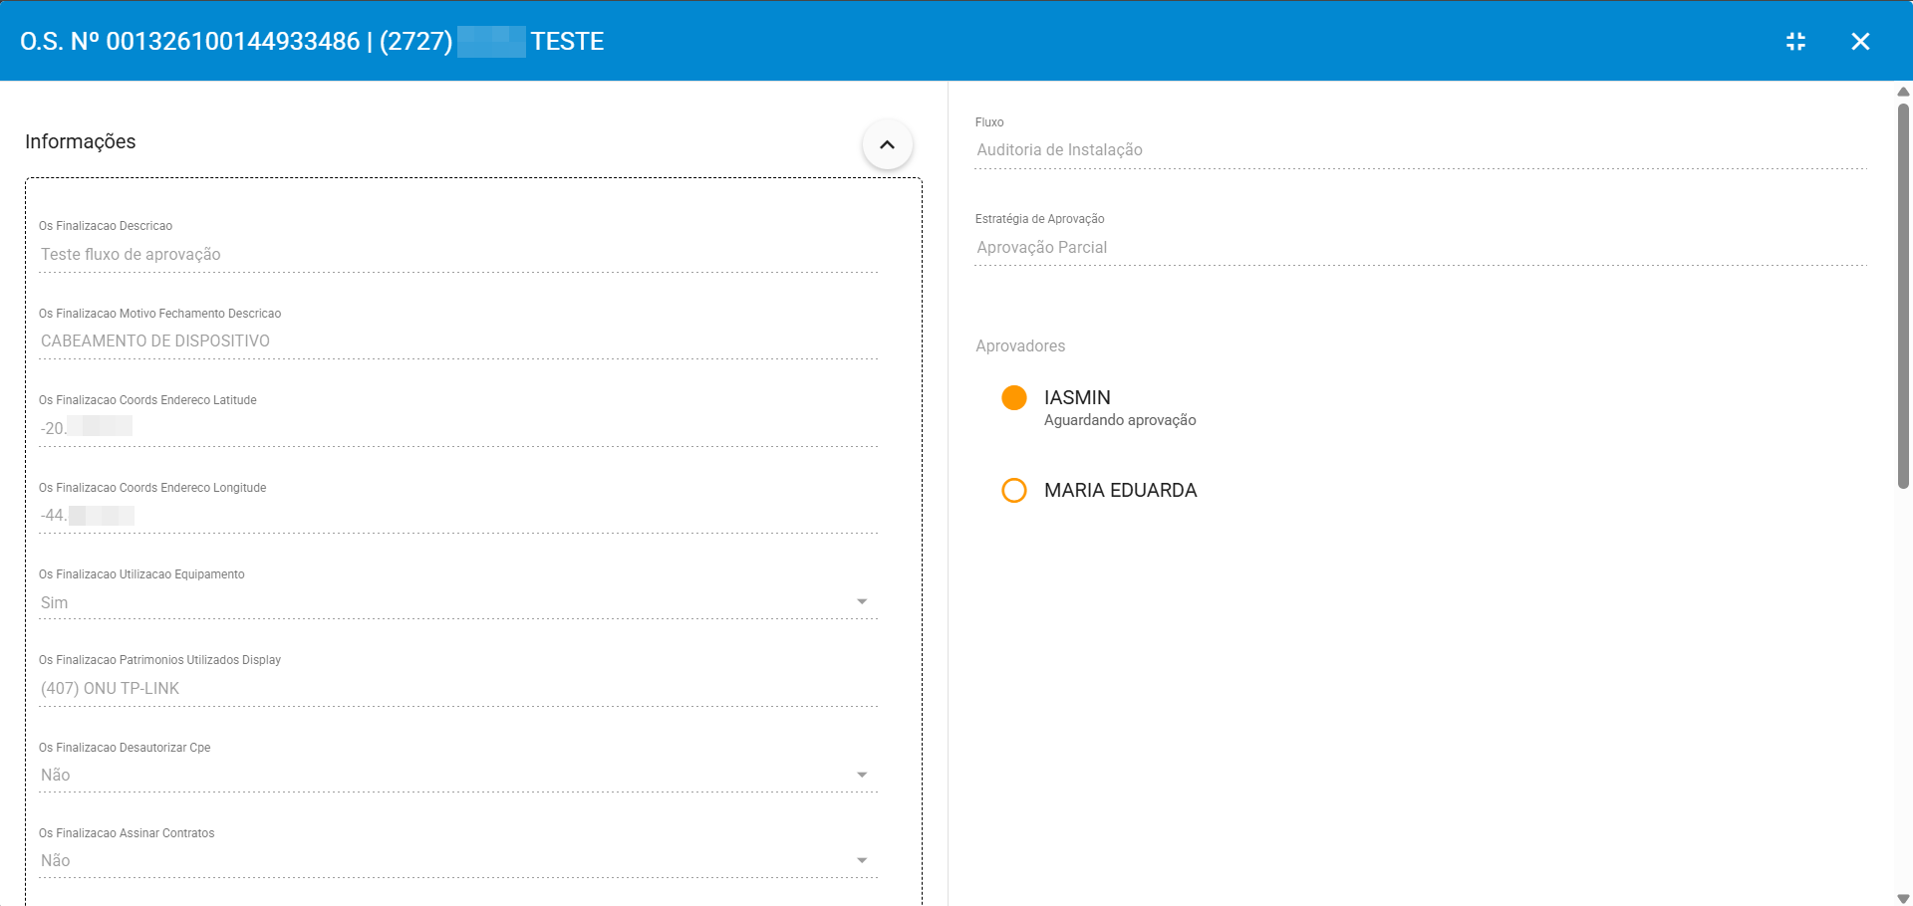Click the Fluxo field Auditoria de Instalação
The width and height of the screenshot is (1913, 906).
click(x=1419, y=150)
